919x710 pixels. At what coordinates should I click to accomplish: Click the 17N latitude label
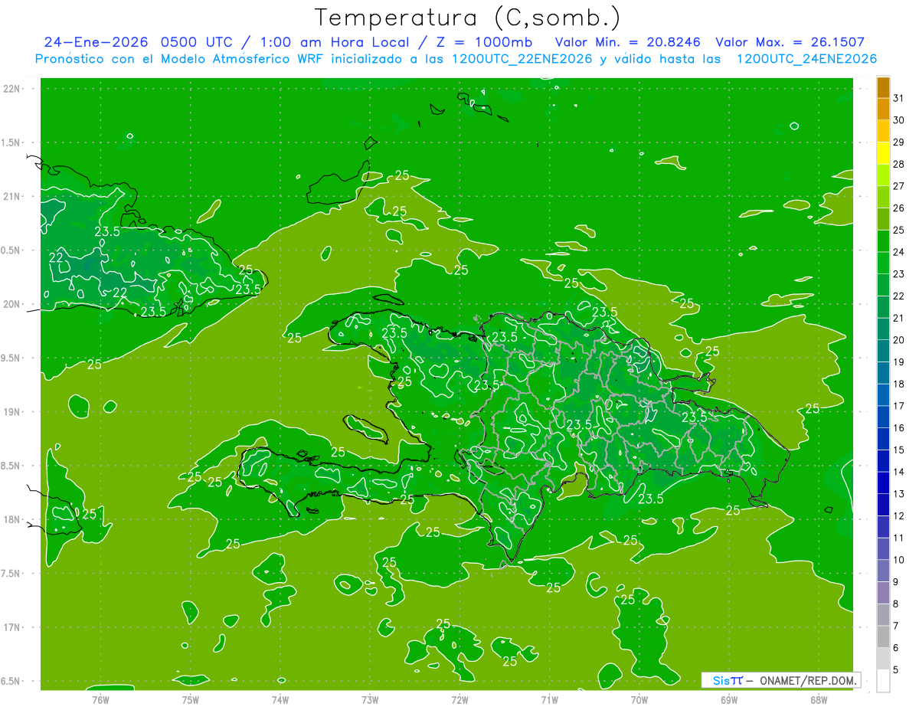(x=11, y=628)
